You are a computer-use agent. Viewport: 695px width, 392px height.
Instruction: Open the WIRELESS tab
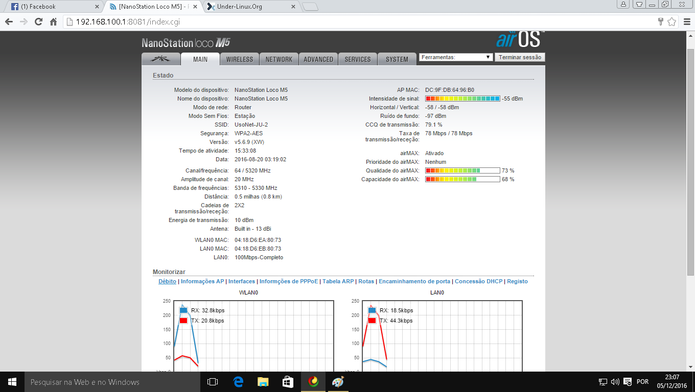[240, 59]
